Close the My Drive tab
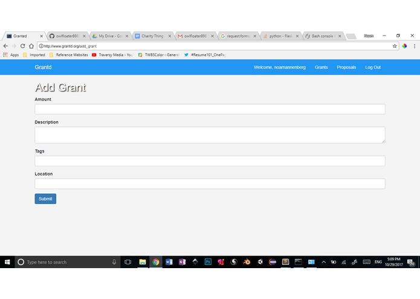 127,36
